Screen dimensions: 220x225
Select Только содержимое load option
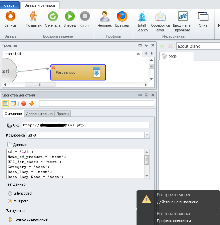[x=10, y=219]
